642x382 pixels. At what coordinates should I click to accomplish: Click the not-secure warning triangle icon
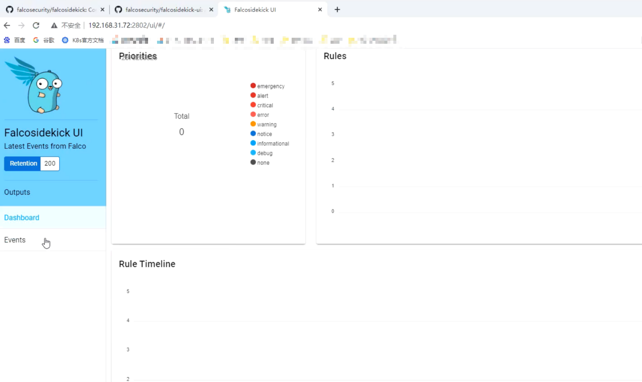[x=54, y=25]
